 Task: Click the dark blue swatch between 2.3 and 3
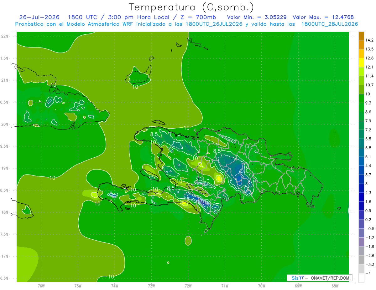tap(361, 188)
